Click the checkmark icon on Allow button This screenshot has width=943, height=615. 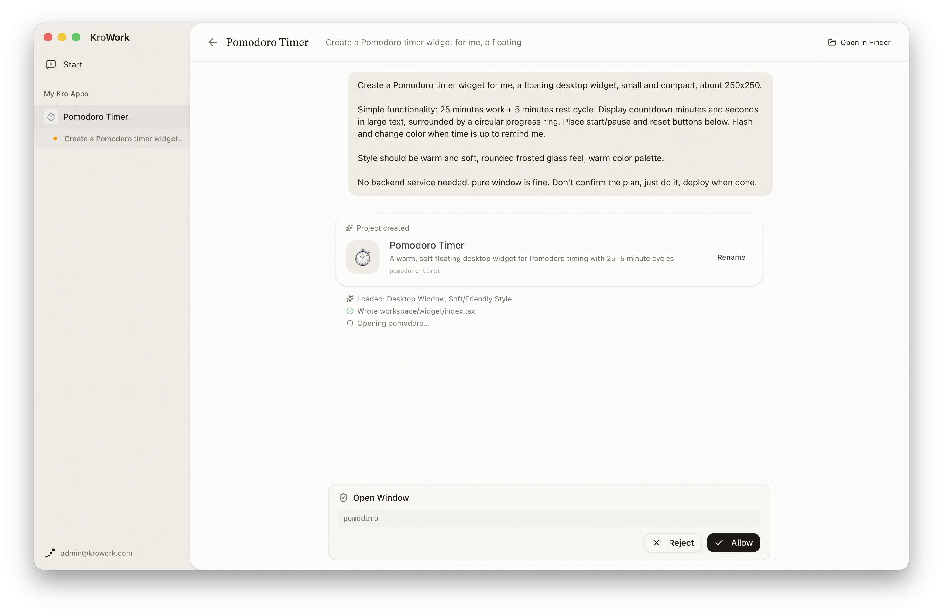[719, 543]
